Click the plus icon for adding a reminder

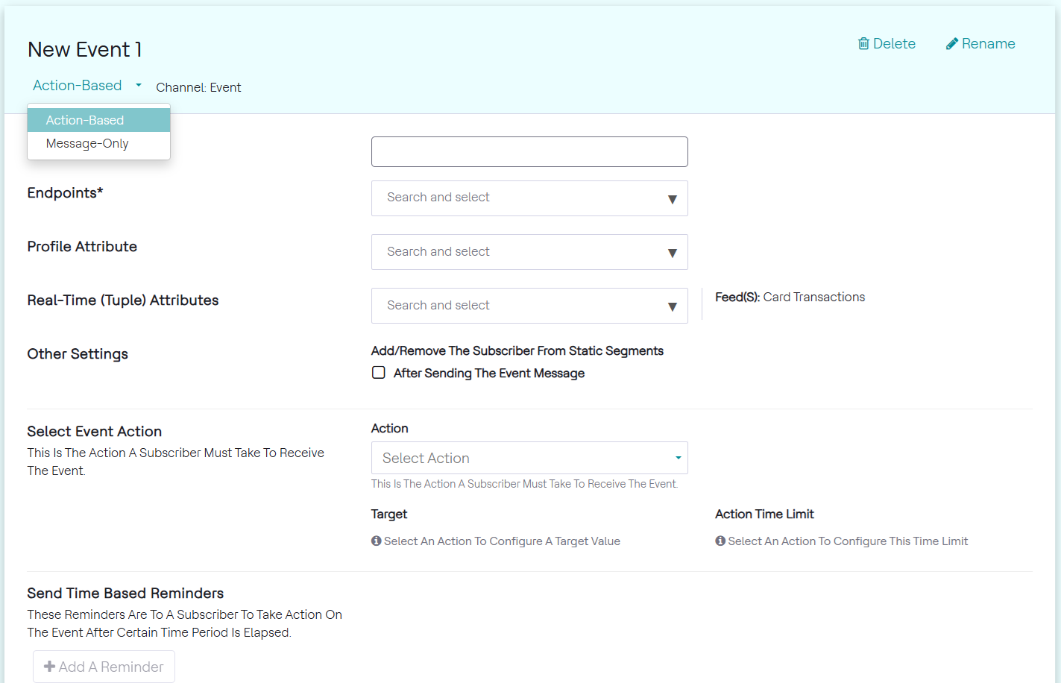[x=50, y=667]
